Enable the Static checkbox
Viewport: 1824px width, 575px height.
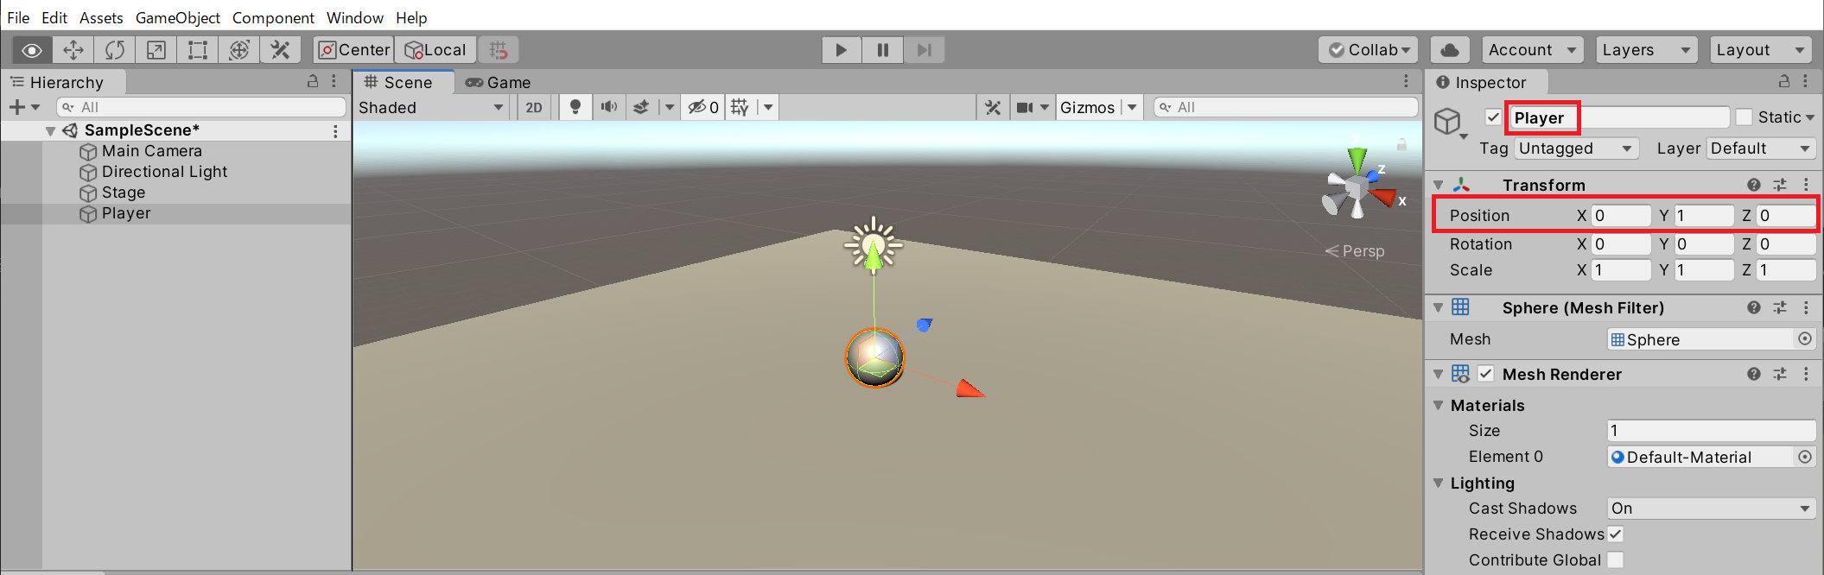tap(1744, 117)
